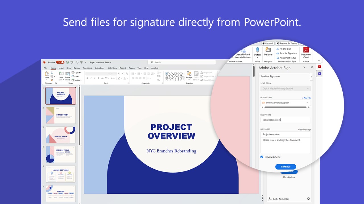364x204 pixels.
Task: Open Reuse Slides tool
Action: (68, 76)
